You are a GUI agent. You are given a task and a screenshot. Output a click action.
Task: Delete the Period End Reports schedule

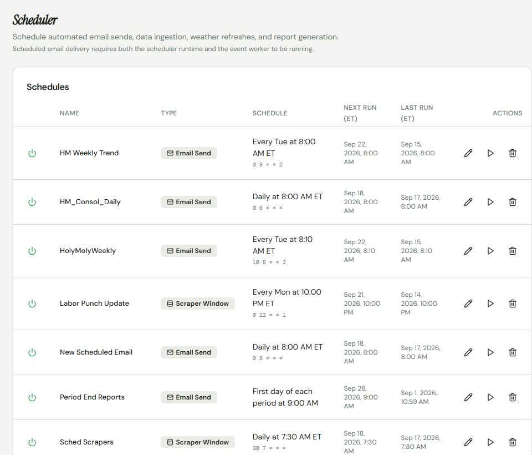pyautogui.click(x=513, y=397)
